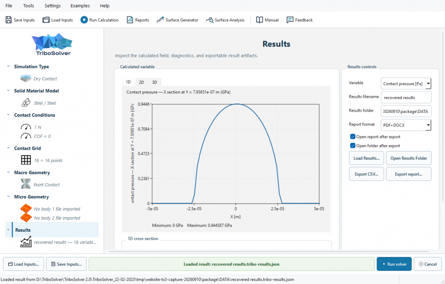
Task: Click the Load Inputs folder icon in toolbar
Action: point(46,20)
